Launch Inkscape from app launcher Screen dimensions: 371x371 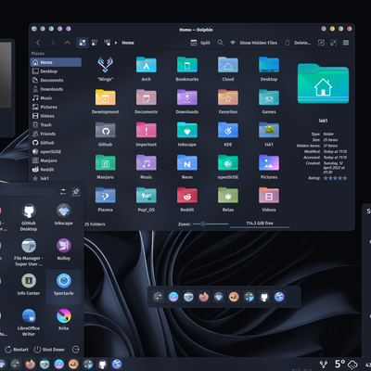[x=64, y=214]
